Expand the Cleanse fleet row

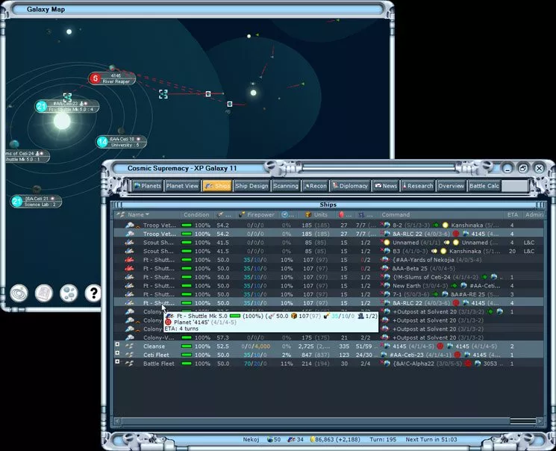click(117, 345)
